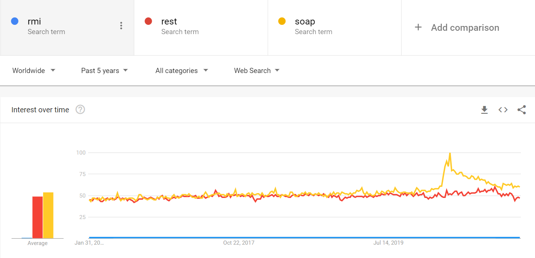Screen dimensions: 535x258
Task: Click the Add comparison button
Action: [468, 27]
